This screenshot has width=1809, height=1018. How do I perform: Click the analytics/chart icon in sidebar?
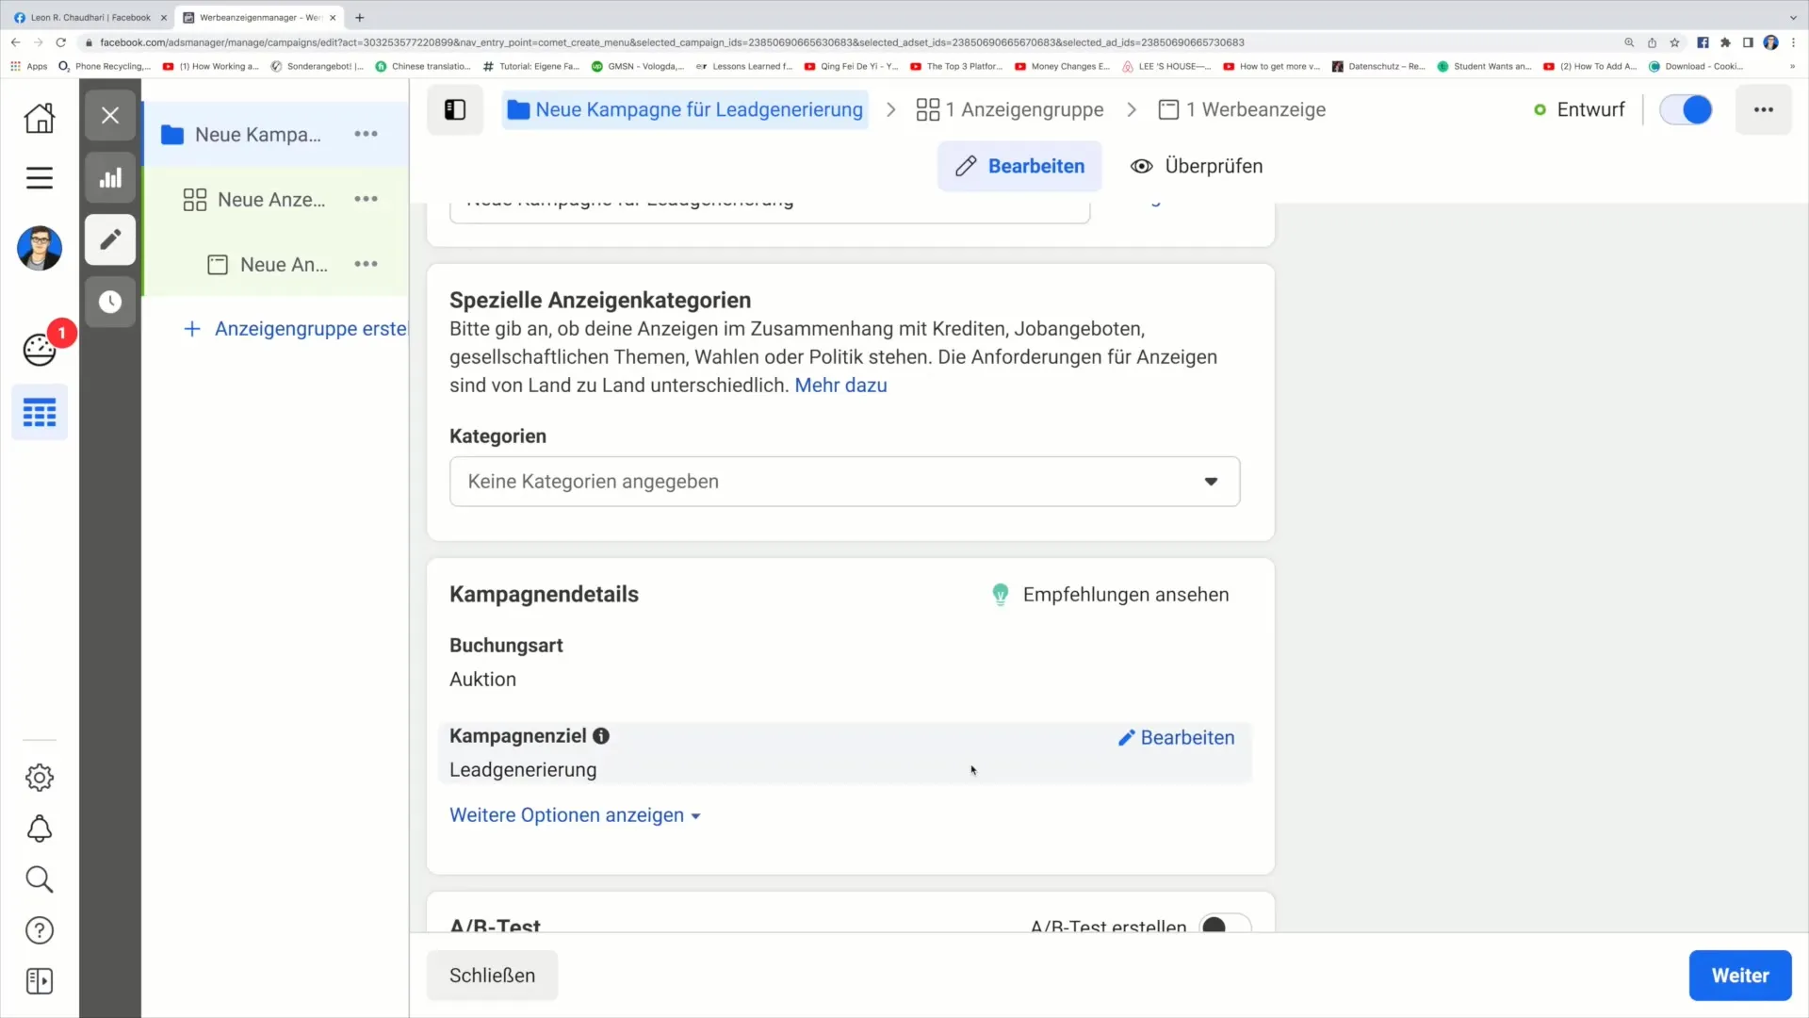[x=109, y=178]
